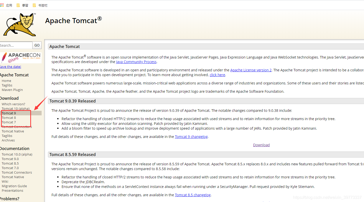364x202 pixels.
Task: Open the Which version? link
Action: tap(13, 104)
